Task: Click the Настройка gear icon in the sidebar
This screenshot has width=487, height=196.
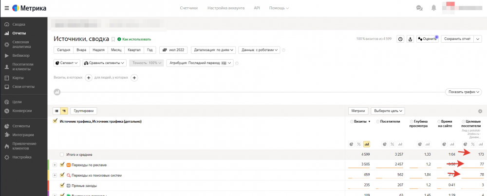Action: point(6,157)
